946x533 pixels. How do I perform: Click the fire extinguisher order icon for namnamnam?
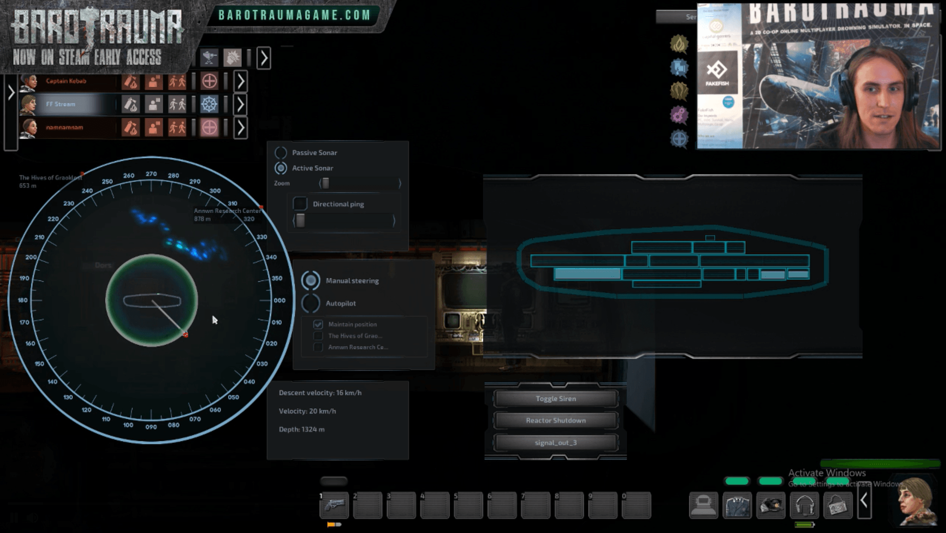(x=130, y=127)
